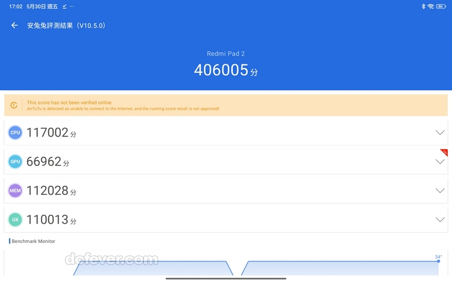Open Wi-Fi status icon in status bar

[x=431, y=7]
